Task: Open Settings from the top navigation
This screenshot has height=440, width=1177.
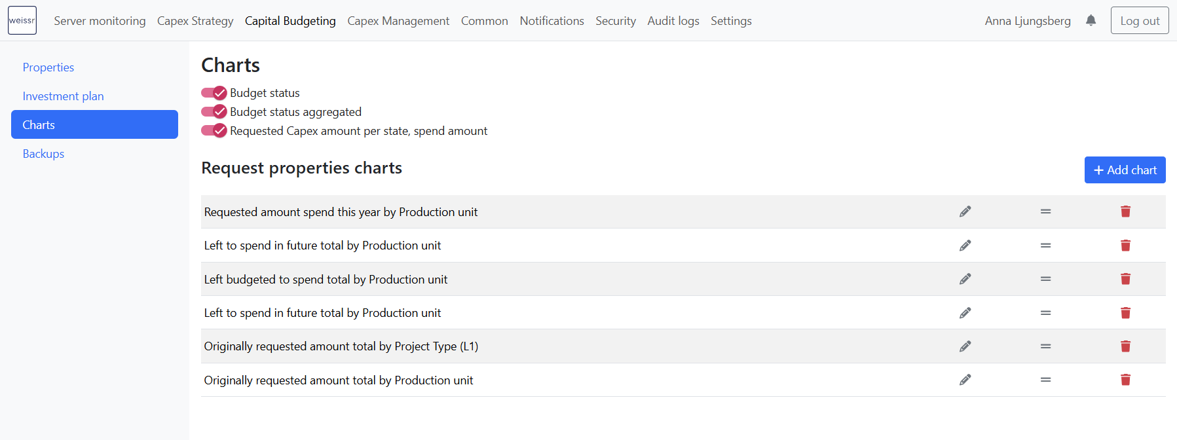Action: coord(731,21)
